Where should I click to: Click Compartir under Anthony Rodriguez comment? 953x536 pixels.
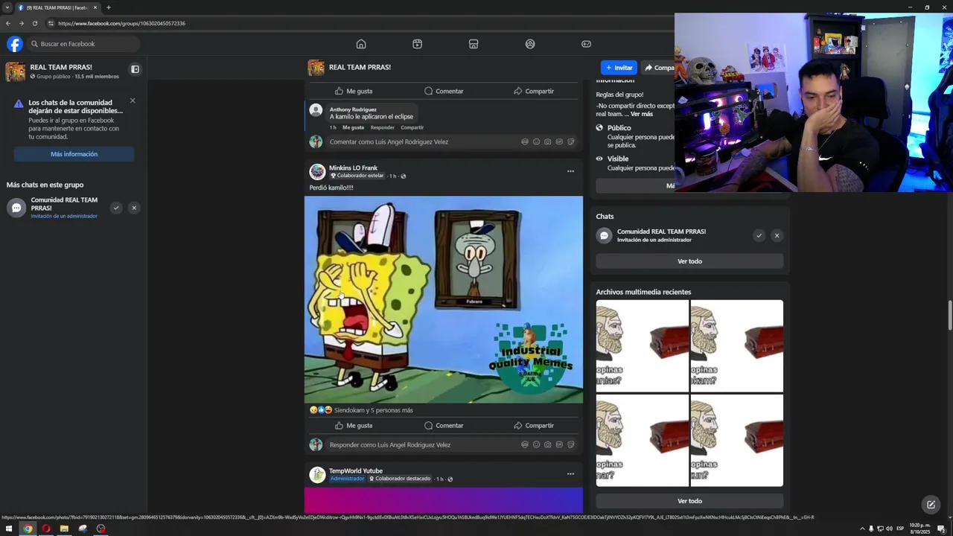tap(412, 127)
